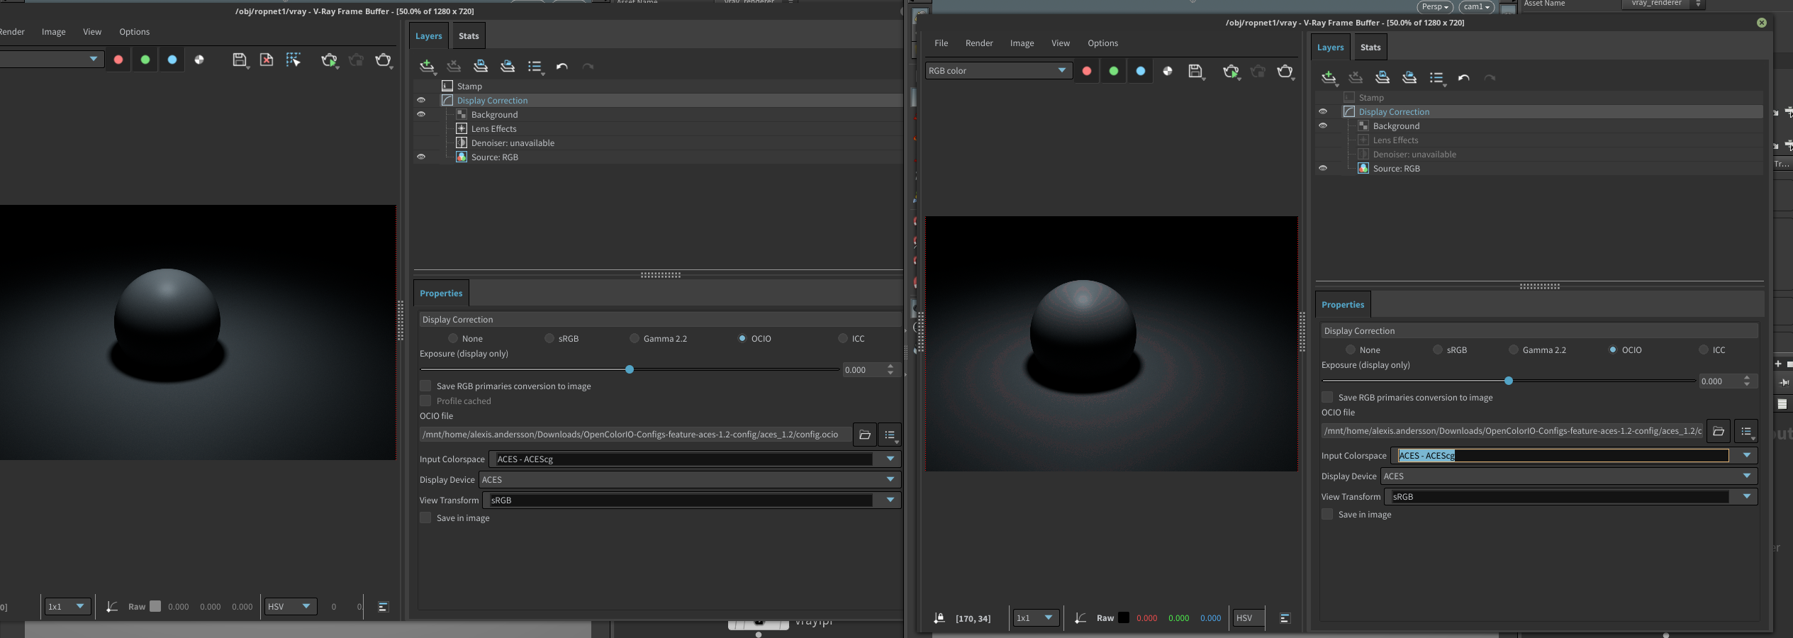Click OCIO file path field in right window
Image resolution: width=1793 pixels, height=638 pixels.
coord(1512,431)
